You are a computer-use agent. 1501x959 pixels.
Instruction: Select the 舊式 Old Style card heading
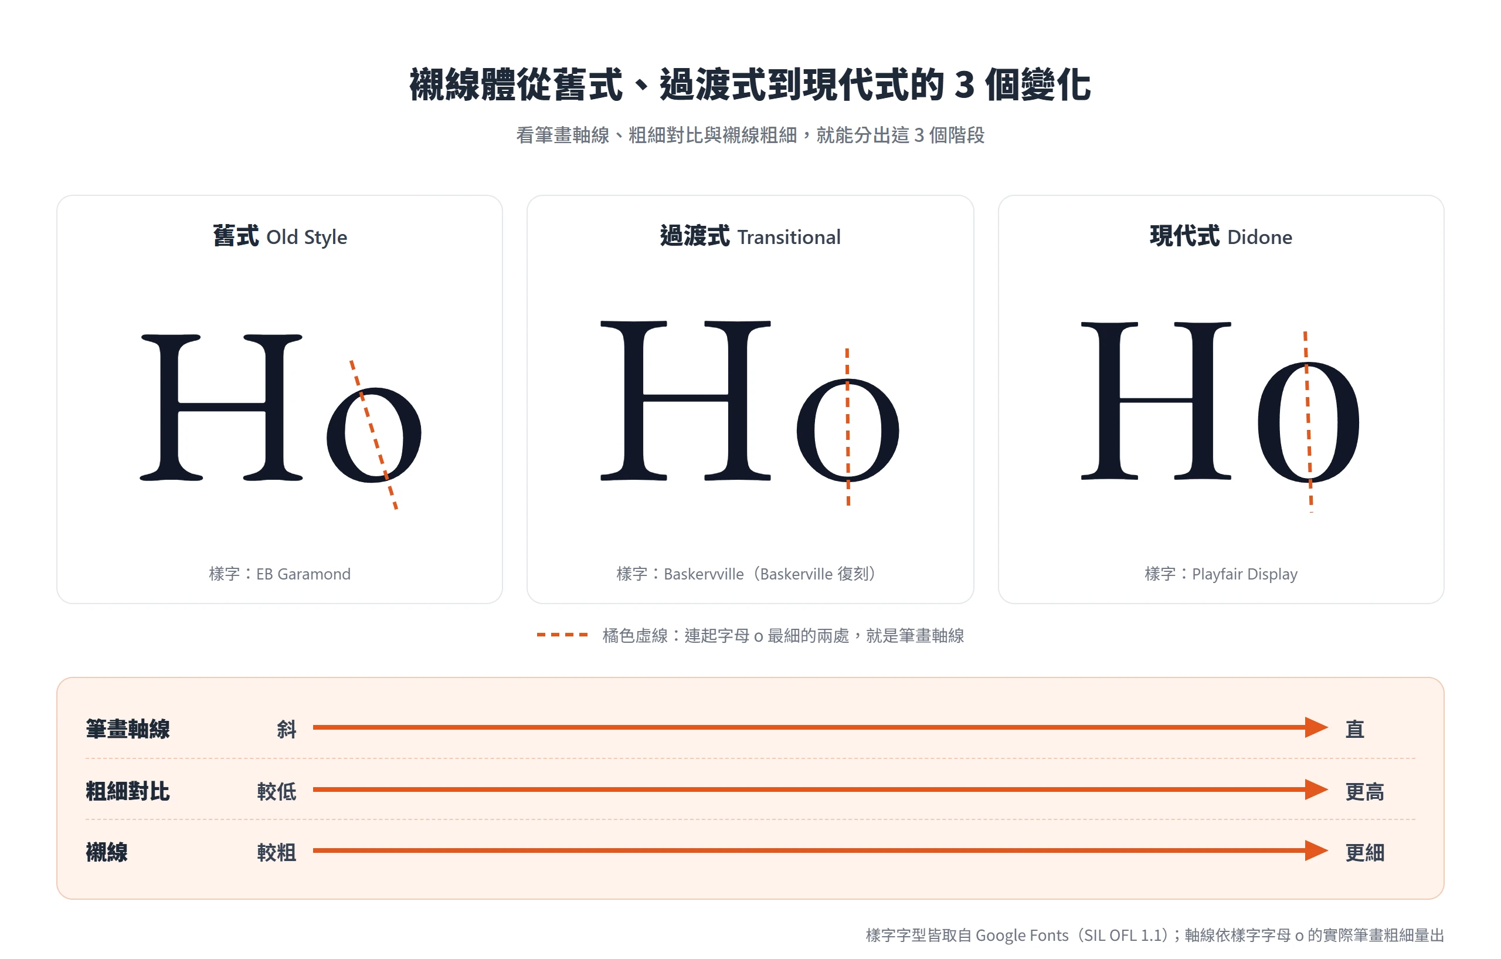[x=280, y=236]
